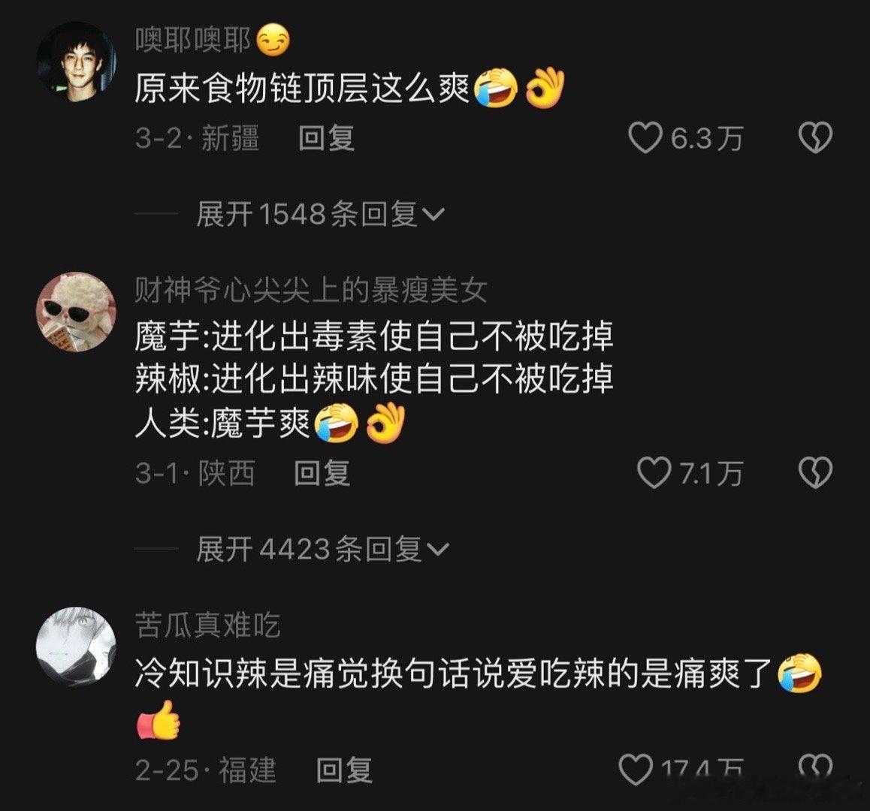Image resolution: width=870 pixels, height=811 pixels.
Task: Open 噢耶噢耶's profile avatar
Action: pos(77,62)
